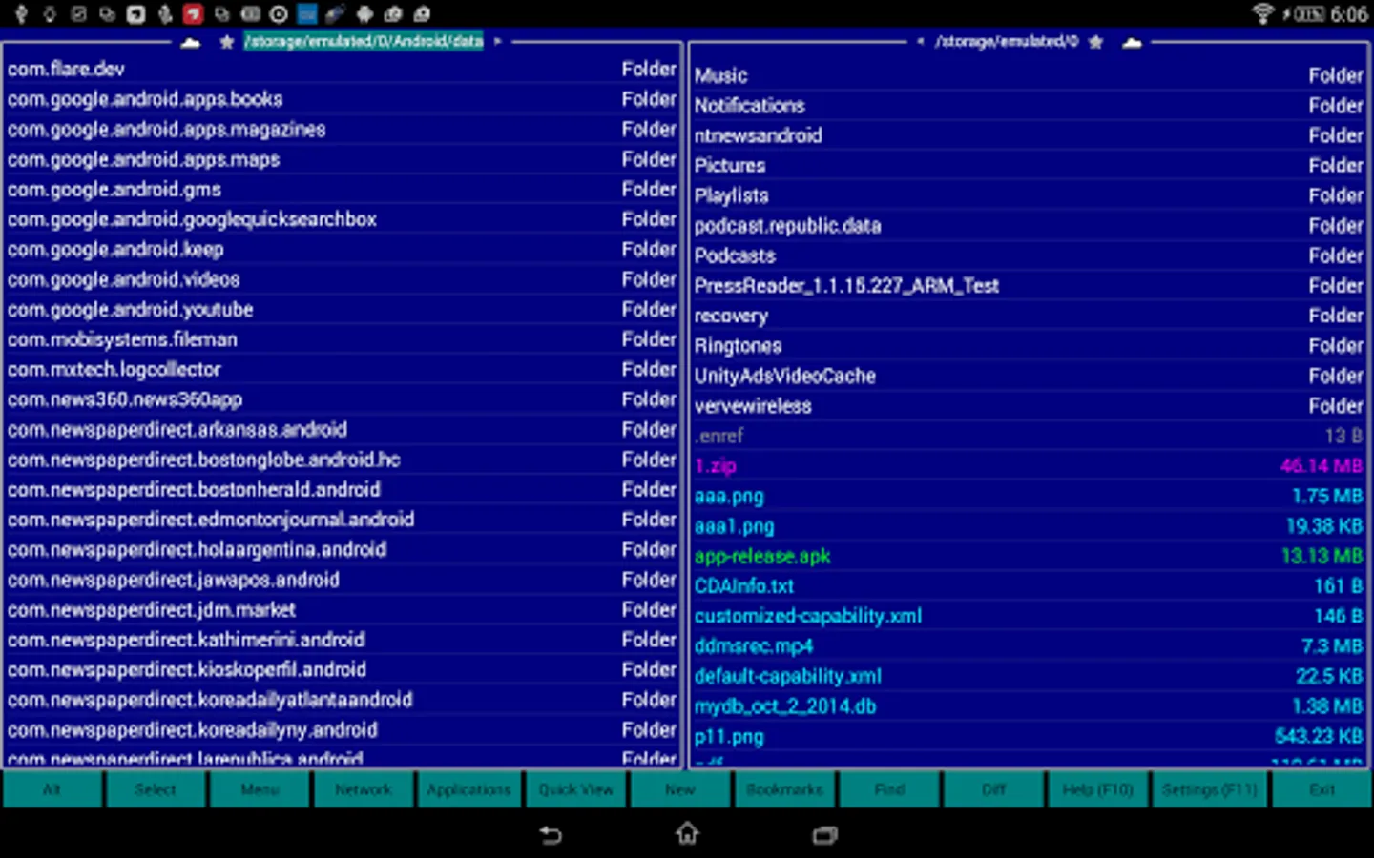Tap the USB notification icon at far left
The height and width of the screenshot is (858, 1374).
(21, 13)
